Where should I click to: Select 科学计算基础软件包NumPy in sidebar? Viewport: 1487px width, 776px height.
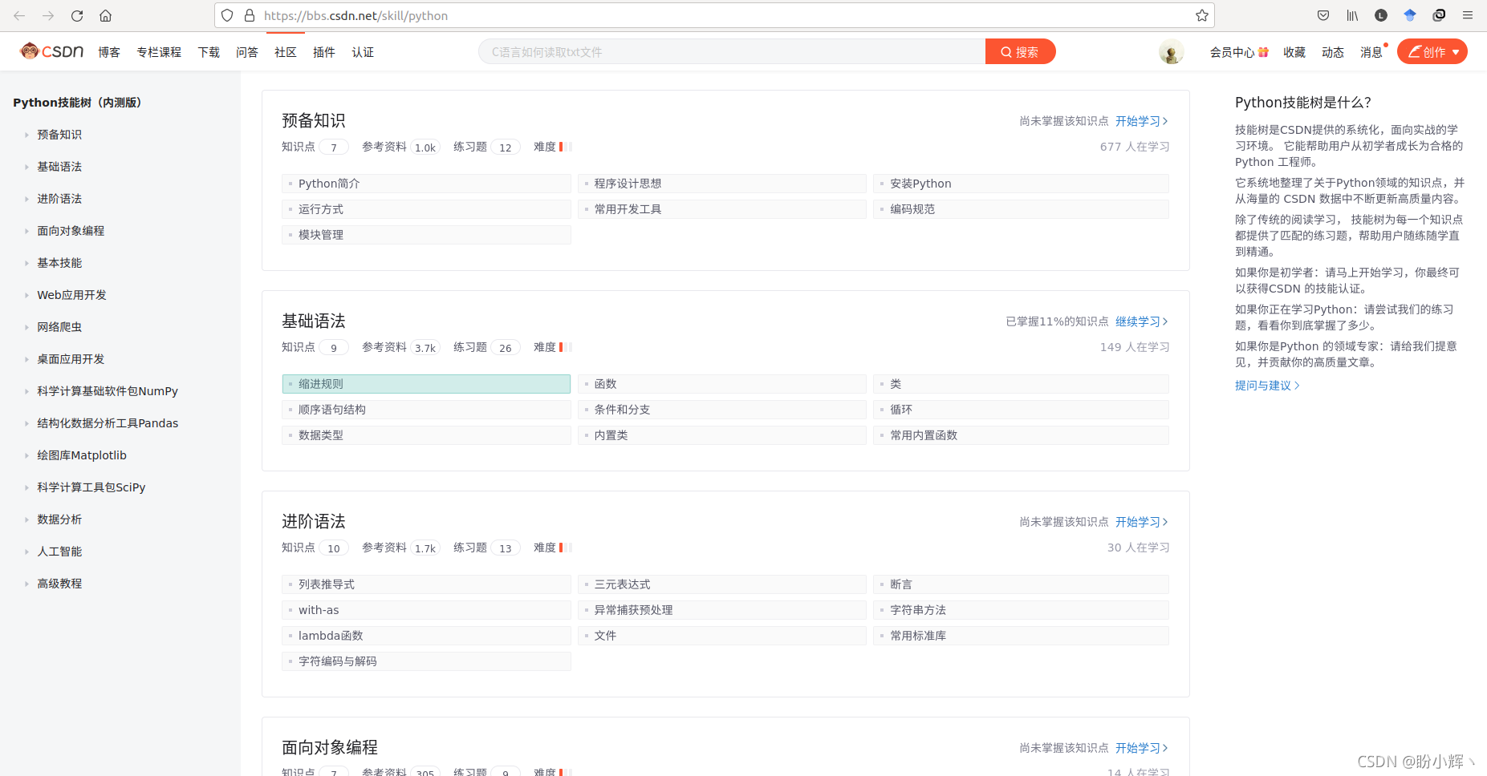[x=108, y=391]
